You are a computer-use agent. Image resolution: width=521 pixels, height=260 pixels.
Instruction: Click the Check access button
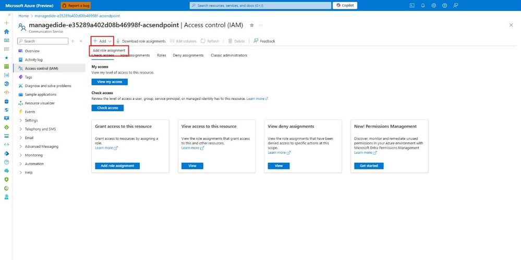tap(107, 108)
